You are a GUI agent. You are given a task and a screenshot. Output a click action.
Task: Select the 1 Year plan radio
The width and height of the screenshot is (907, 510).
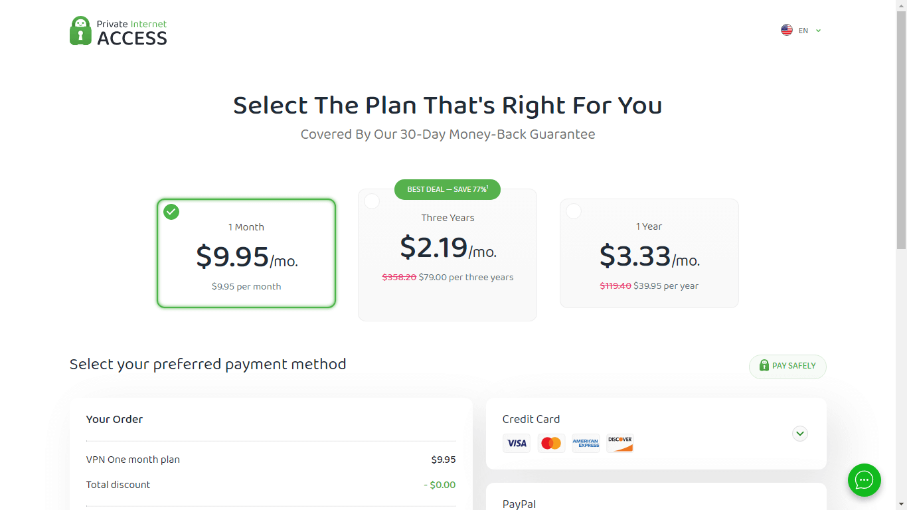[x=574, y=211]
